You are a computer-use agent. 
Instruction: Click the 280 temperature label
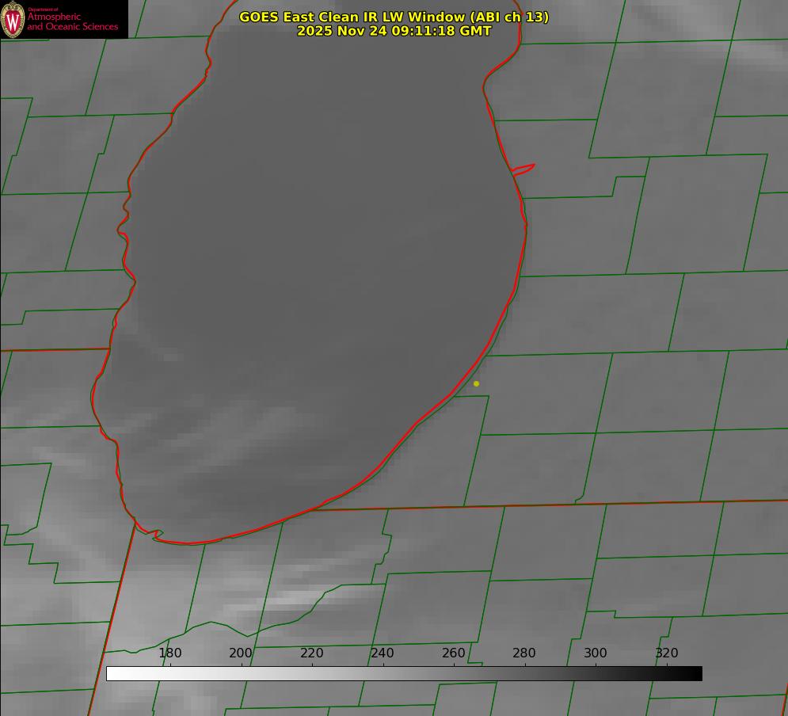click(524, 653)
